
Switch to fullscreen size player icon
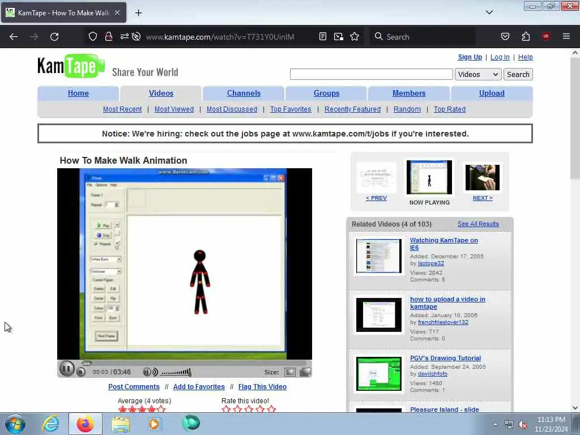pos(305,372)
